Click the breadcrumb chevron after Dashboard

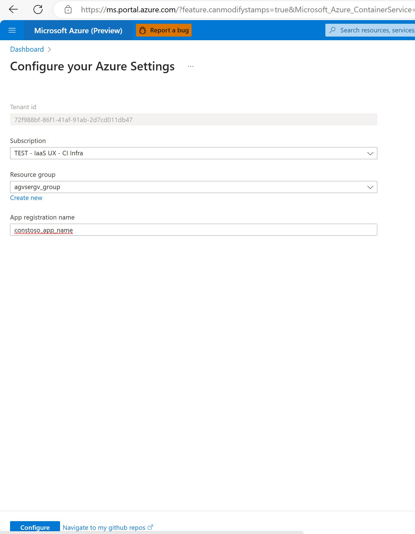coord(49,49)
